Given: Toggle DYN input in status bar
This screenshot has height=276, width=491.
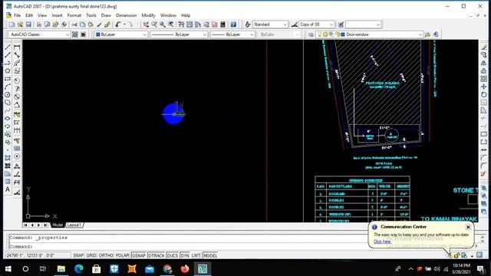Looking at the screenshot, I should [x=185, y=255].
